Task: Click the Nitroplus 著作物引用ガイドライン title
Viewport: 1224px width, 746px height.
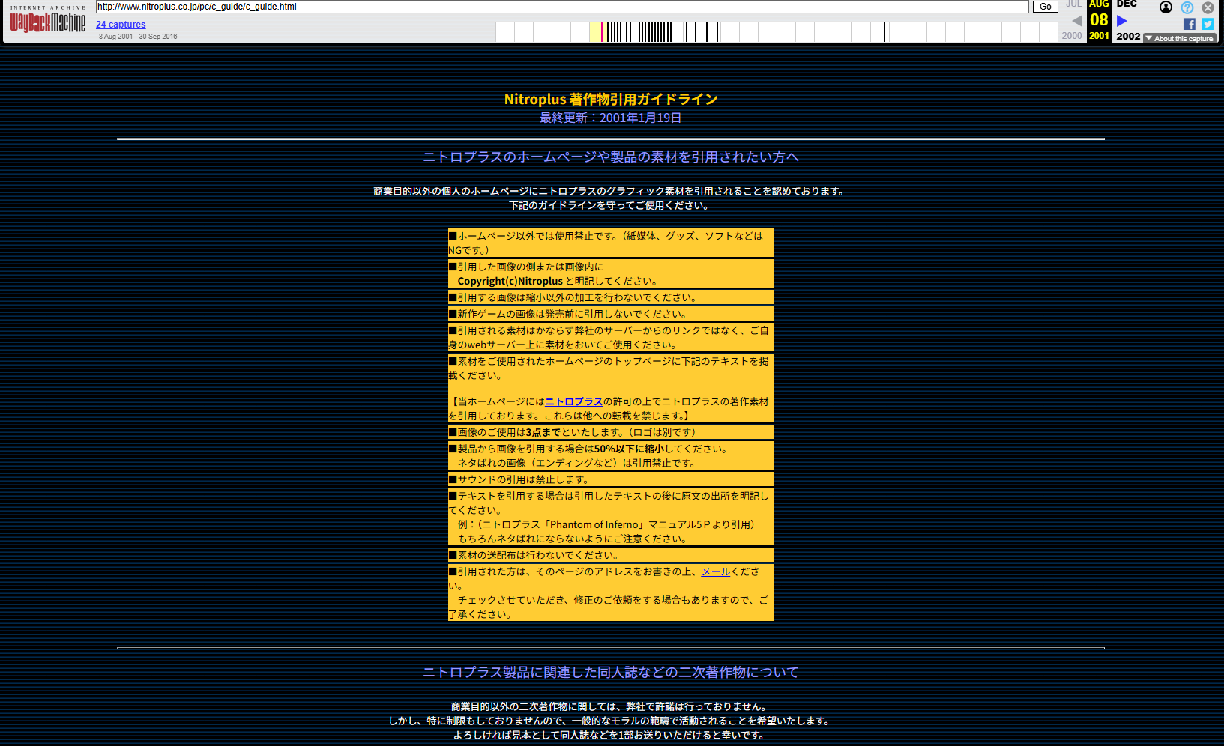Action: click(x=611, y=99)
